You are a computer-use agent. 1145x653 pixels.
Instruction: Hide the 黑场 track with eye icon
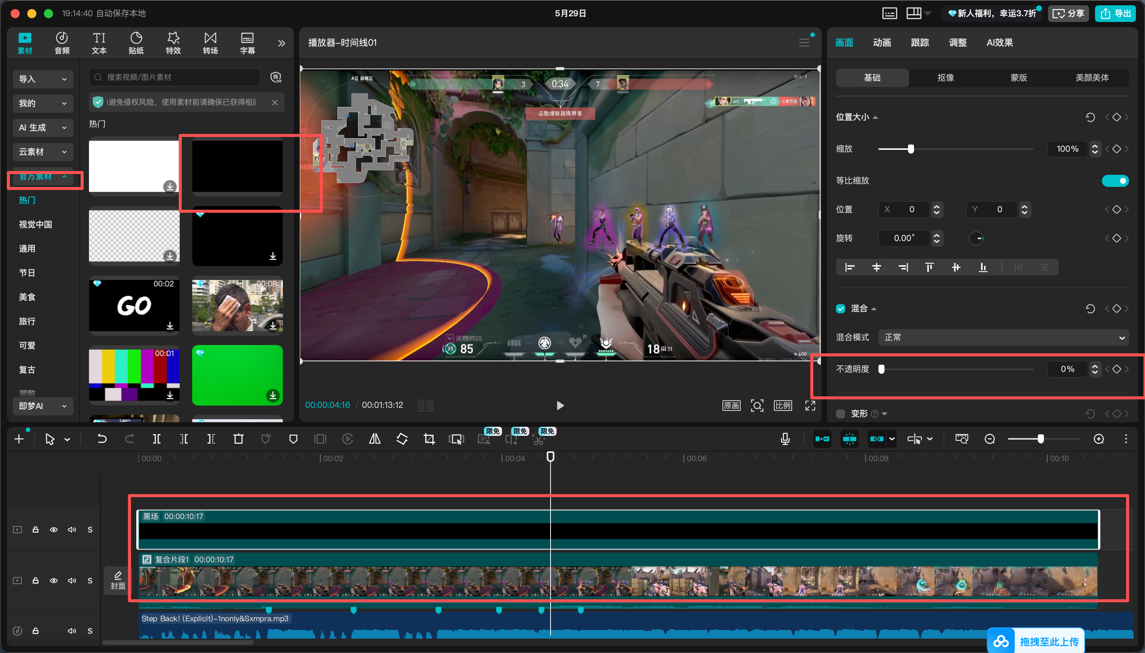pos(53,530)
